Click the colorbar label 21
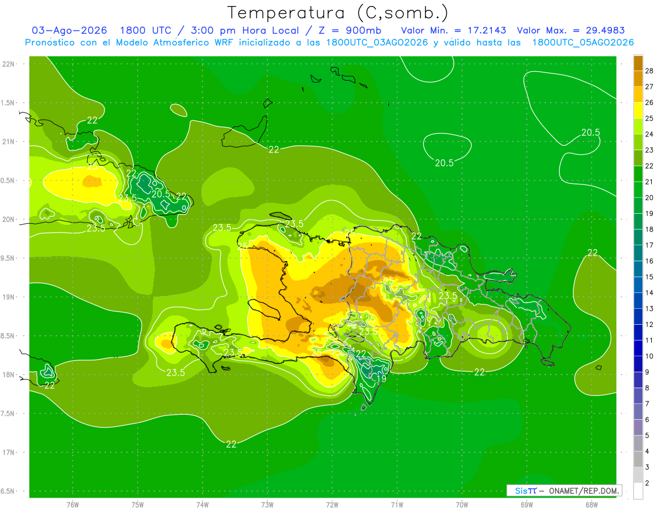 (649, 182)
